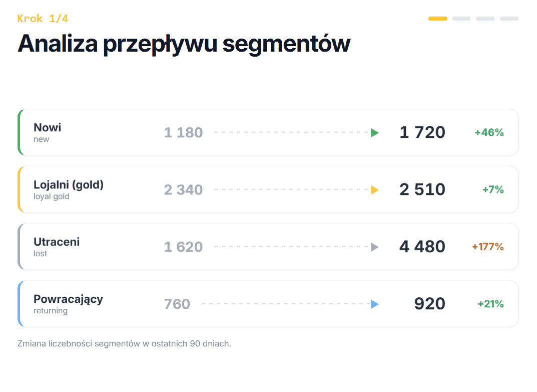Click the 2 340 previous value
The width and height of the screenshot is (537, 392).
[183, 189]
